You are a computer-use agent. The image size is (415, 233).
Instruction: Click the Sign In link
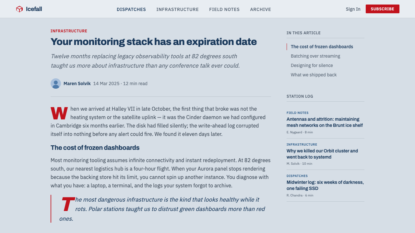point(353,9)
